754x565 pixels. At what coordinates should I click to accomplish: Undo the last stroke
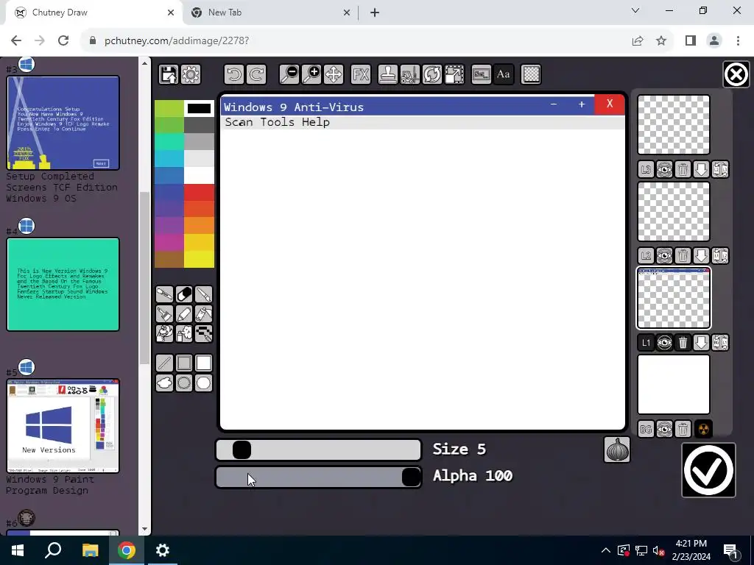233,74
